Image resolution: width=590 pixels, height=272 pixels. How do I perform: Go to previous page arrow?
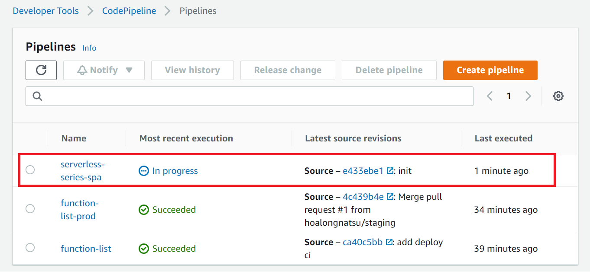click(x=490, y=96)
